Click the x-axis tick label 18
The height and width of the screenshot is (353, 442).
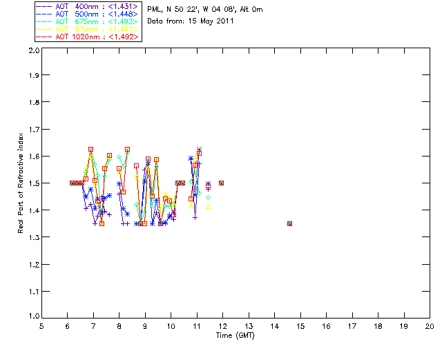(378, 326)
